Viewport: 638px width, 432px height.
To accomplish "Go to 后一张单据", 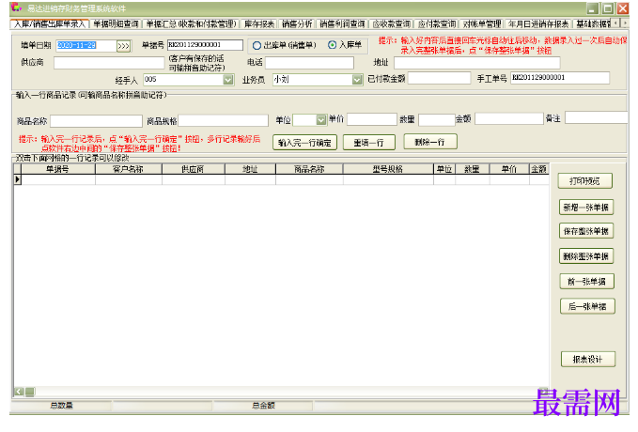I will coord(587,306).
